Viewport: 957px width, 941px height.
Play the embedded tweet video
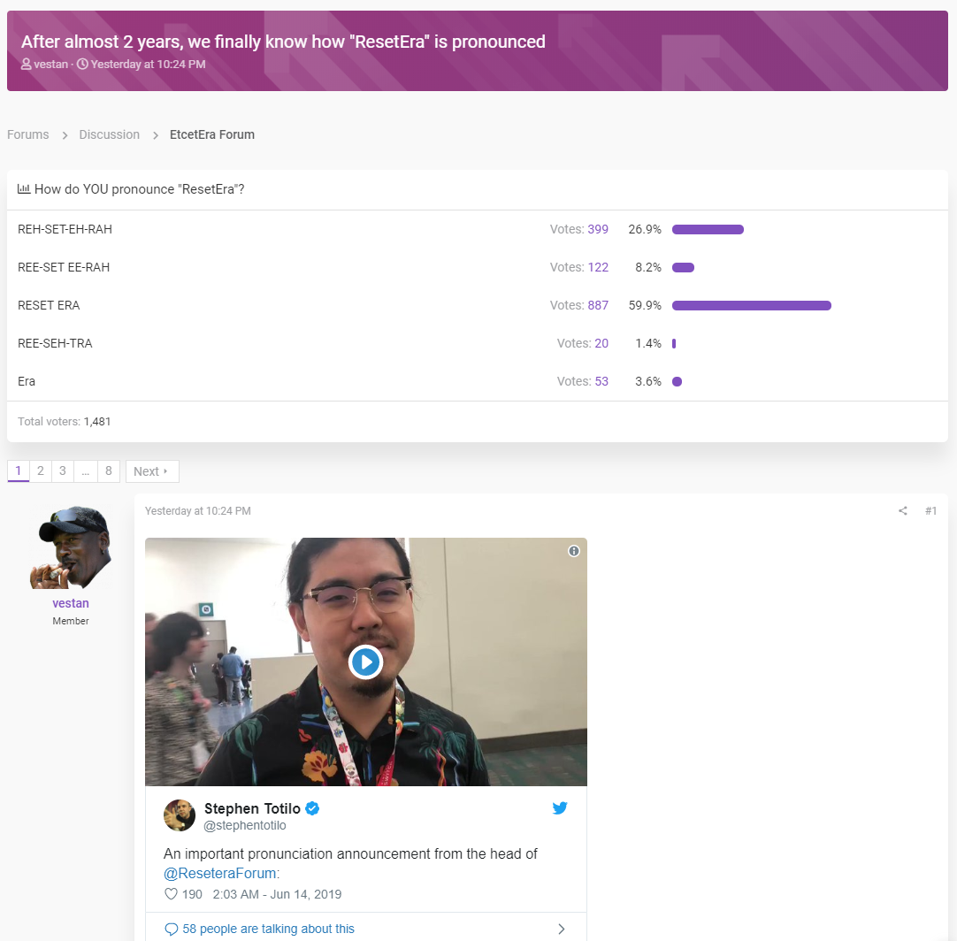(365, 662)
